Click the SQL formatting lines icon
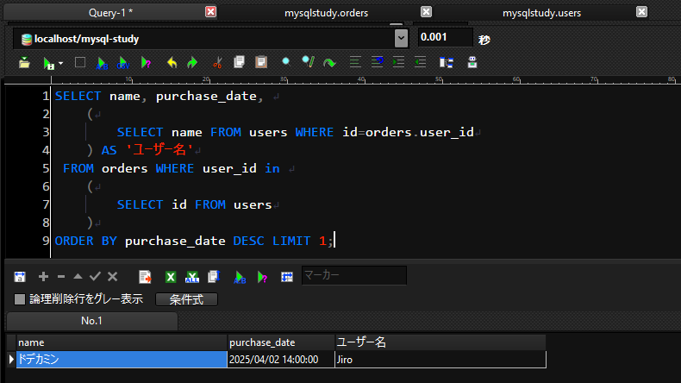 (x=355, y=63)
